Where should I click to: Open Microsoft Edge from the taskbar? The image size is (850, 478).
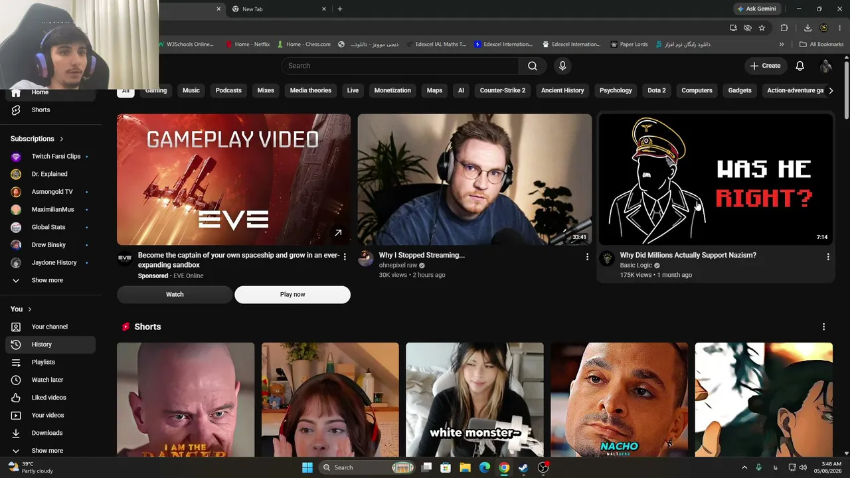(x=485, y=467)
